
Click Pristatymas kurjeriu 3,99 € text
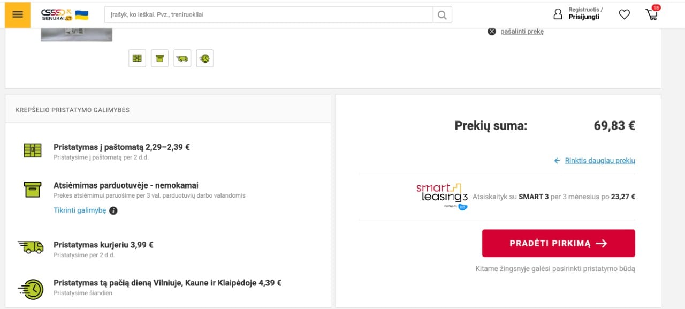pyautogui.click(x=103, y=245)
